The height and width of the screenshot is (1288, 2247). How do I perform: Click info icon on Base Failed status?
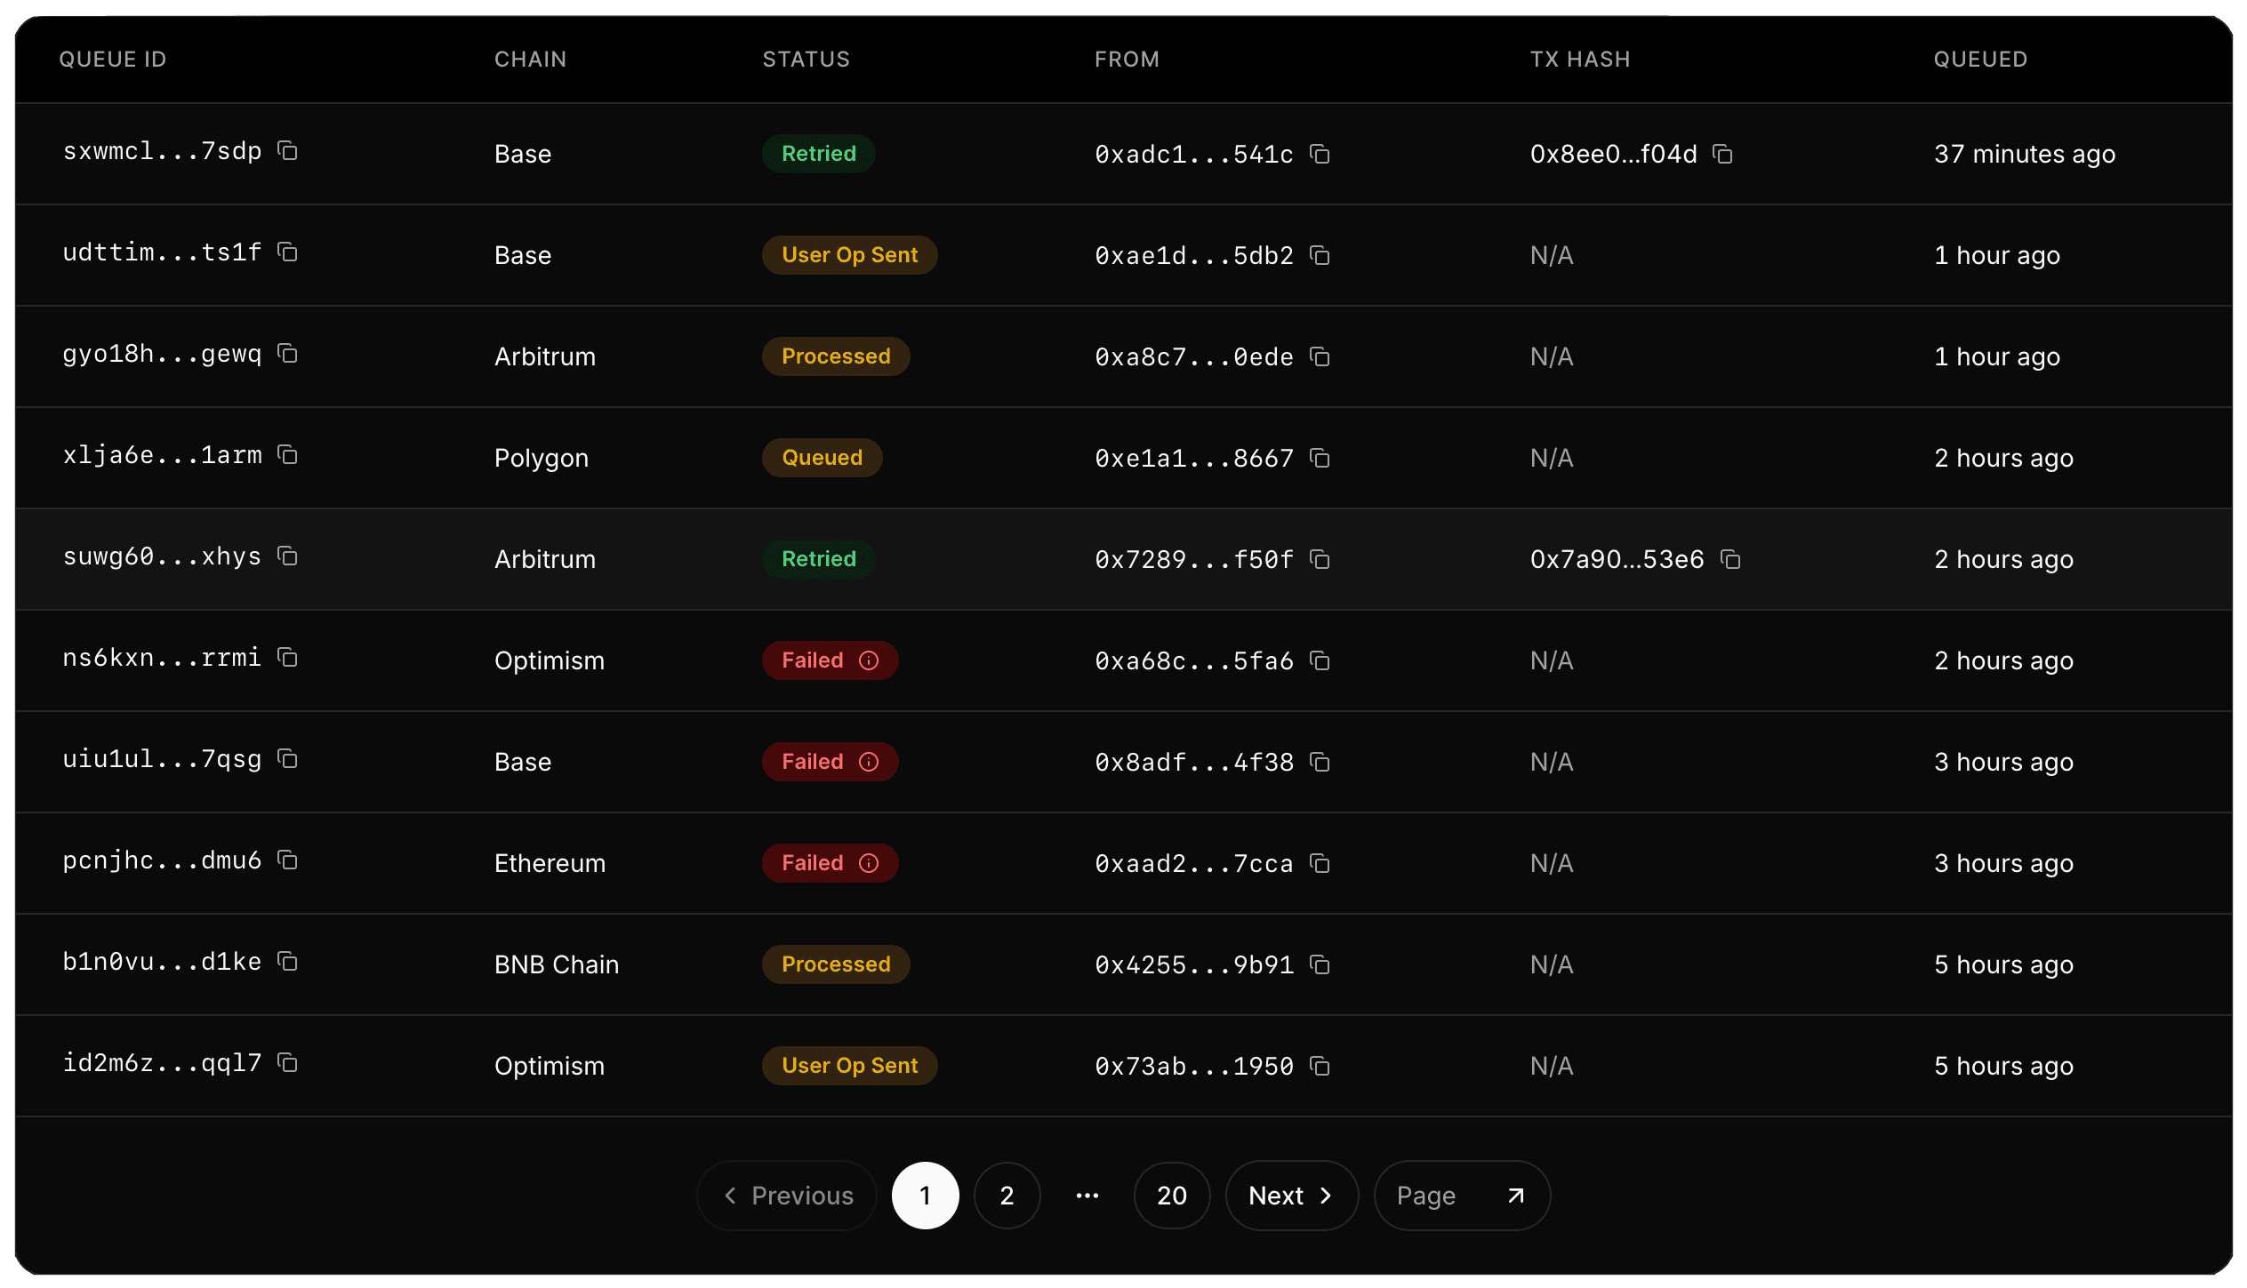869,762
